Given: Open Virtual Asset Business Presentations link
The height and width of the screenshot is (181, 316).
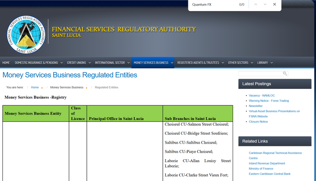Looking at the screenshot, I should pos(274,114).
